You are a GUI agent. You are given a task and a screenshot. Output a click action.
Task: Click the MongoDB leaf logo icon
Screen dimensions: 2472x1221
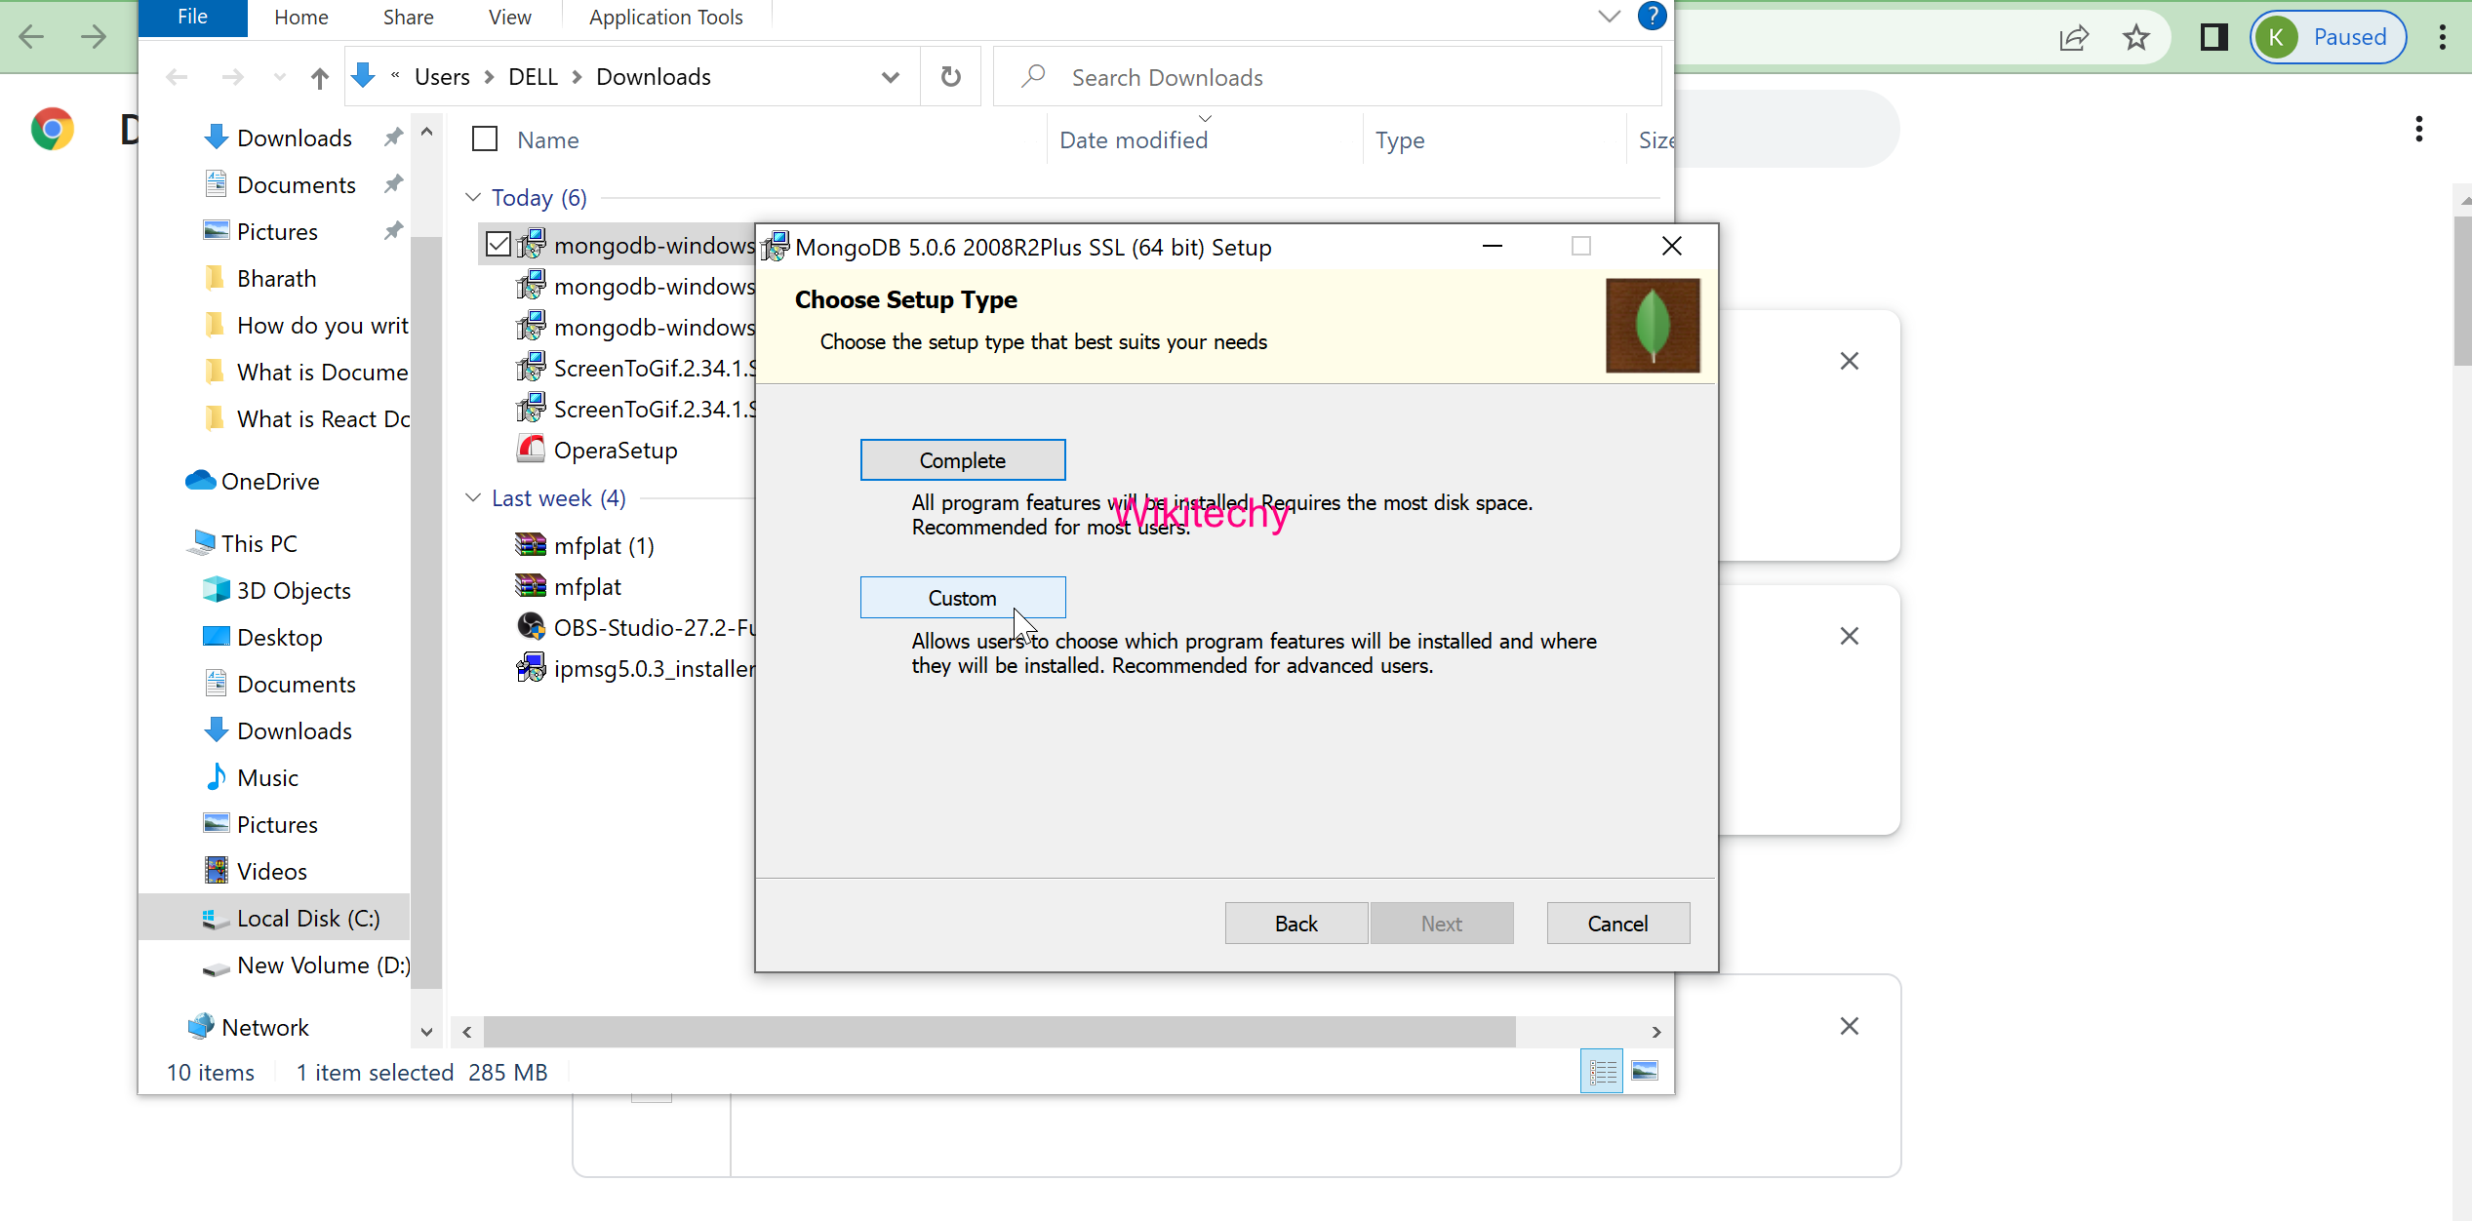[1653, 325]
